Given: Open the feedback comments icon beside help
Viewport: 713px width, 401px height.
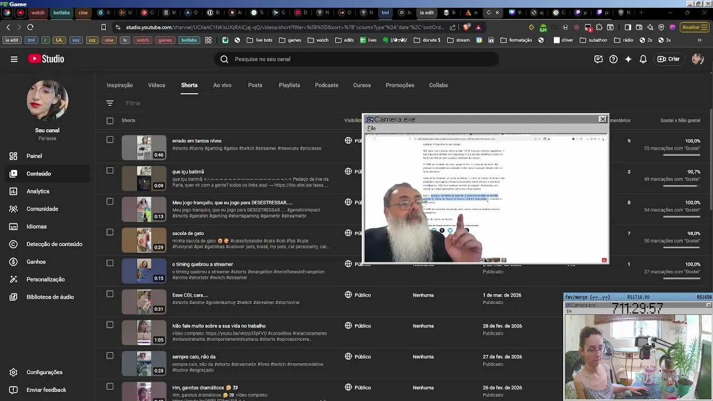Looking at the screenshot, I should click(598, 59).
